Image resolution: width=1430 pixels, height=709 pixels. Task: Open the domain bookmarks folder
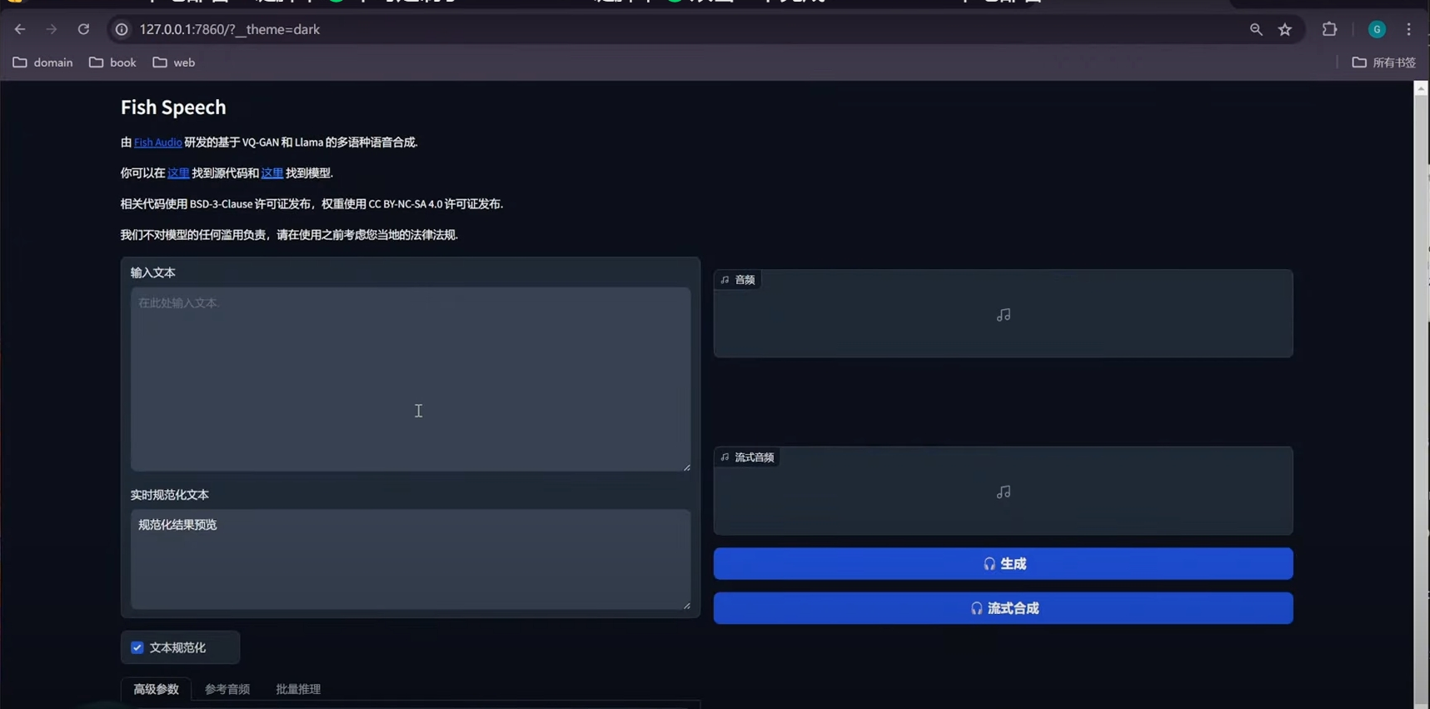[x=43, y=62]
